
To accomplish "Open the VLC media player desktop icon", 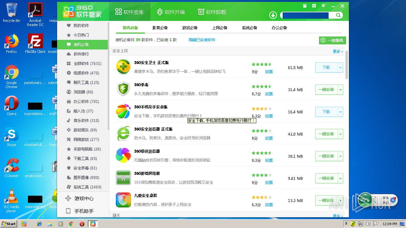I will pos(11,201).
